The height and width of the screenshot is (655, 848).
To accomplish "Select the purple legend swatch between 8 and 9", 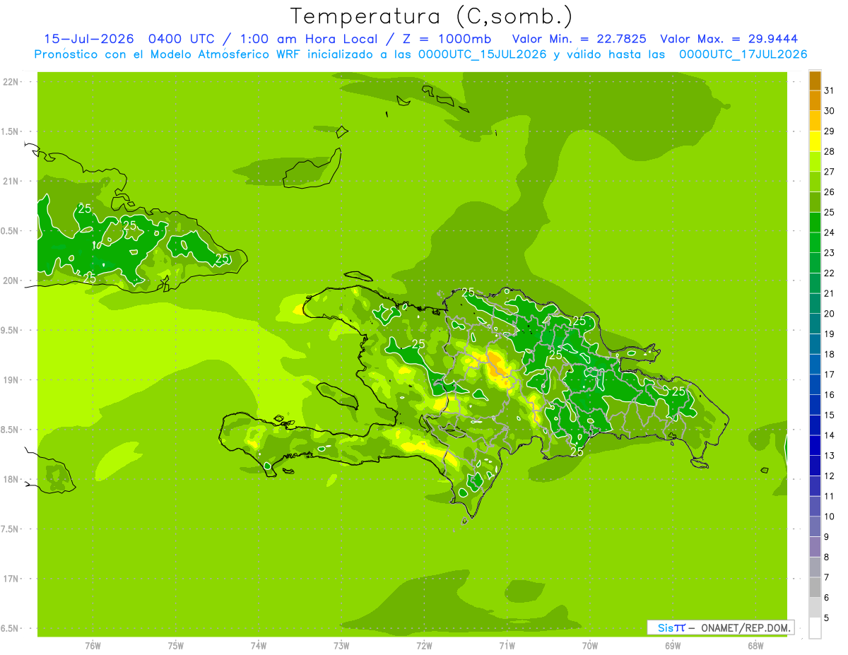I will click(x=815, y=547).
